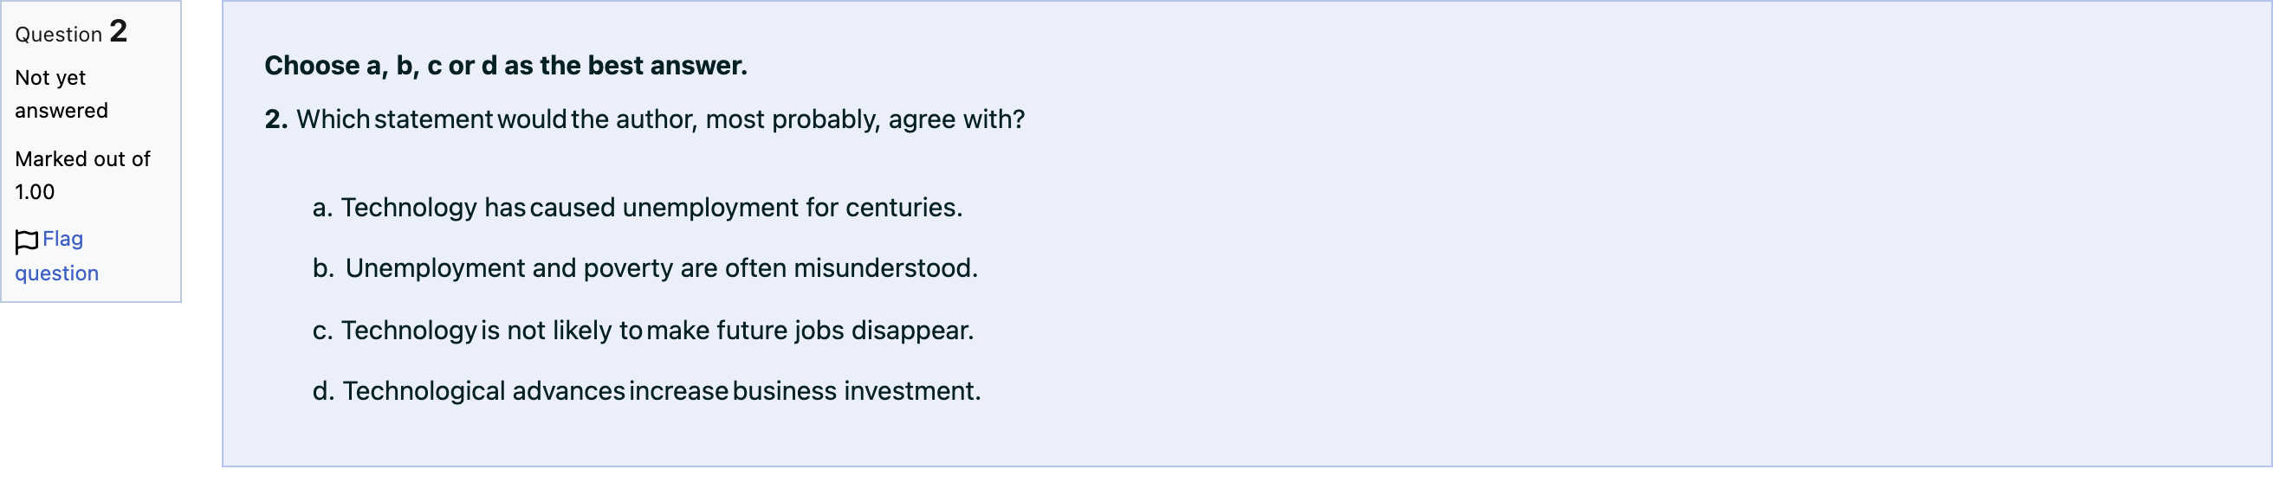Screen dimensions: 2273x495
Task: Click the 'd.' option letter
Action: [323, 391]
